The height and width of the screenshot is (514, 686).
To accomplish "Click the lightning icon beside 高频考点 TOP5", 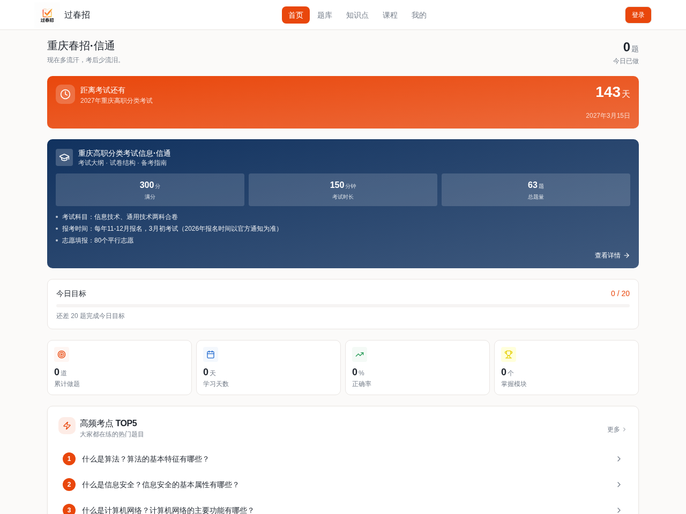I will coord(67,426).
